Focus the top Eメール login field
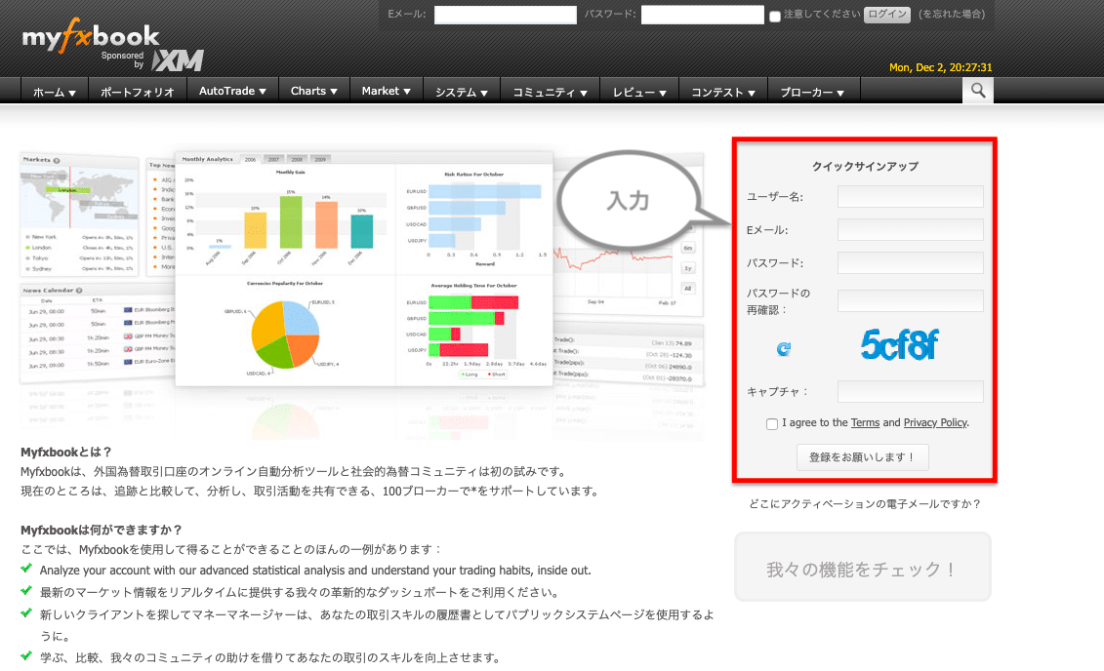This screenshot has width=1104, height=671. pos(505,15)
